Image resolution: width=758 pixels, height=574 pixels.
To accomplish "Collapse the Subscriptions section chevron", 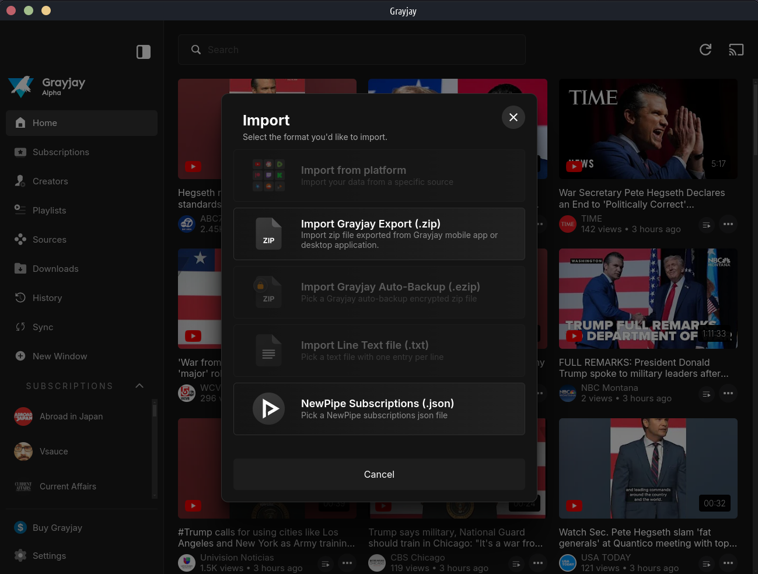I will [139, 386].
